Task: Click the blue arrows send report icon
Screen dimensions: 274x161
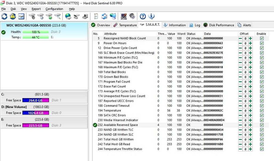Action: click(x=104, y=16)
